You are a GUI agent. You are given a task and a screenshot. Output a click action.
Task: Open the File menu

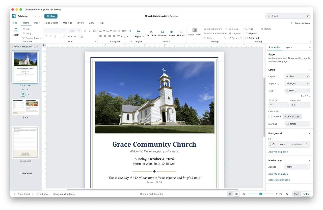[x=15, y=23]
